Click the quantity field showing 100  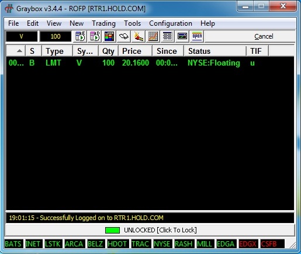pos(56,36)
